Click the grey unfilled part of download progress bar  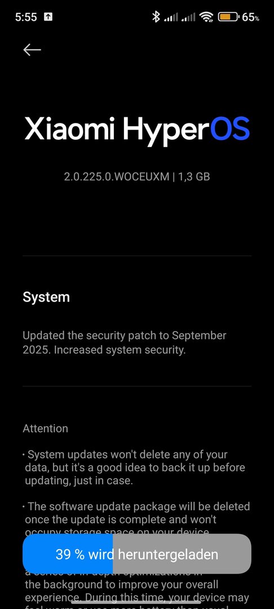182,554
